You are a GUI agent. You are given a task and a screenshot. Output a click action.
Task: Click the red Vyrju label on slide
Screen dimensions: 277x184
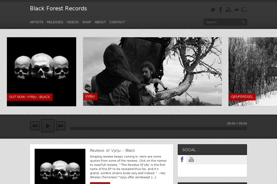click(x=90, y=97)
